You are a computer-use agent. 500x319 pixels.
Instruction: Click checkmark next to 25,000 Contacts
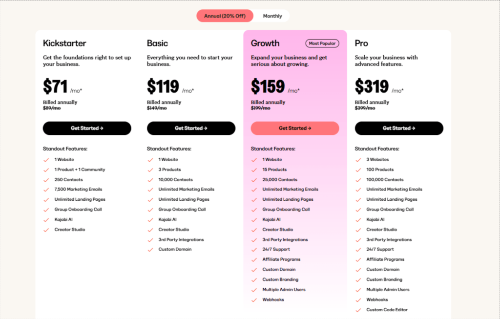click(x=254, y=180)
